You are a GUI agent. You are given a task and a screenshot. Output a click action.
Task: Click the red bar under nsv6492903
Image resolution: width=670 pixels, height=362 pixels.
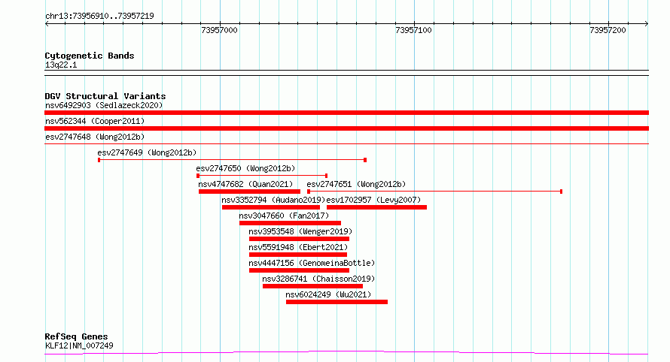click(346, 113)
